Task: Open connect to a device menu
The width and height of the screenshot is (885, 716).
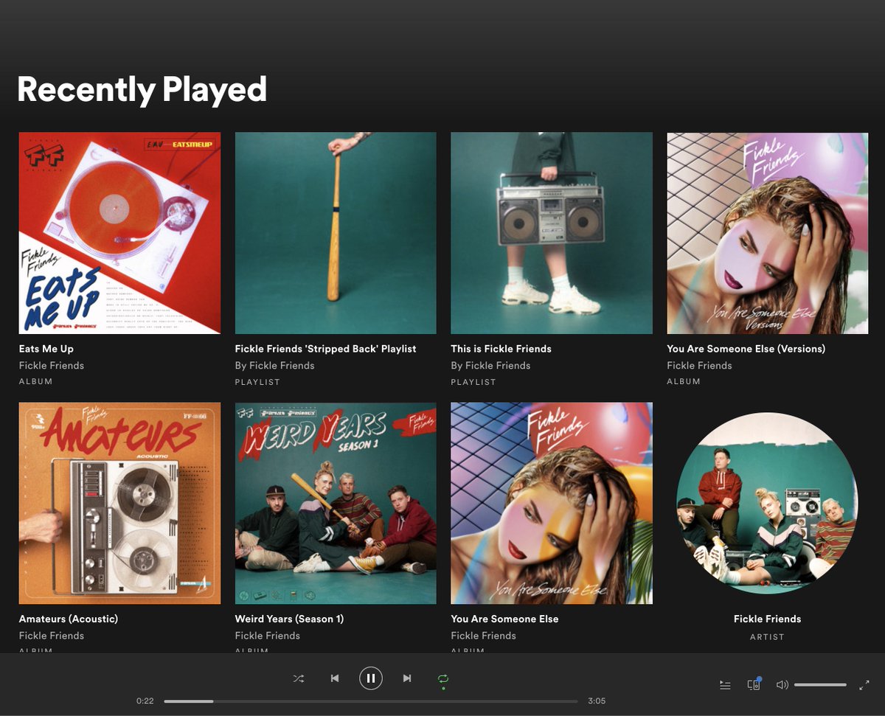Action: click(x=754, y=684)
